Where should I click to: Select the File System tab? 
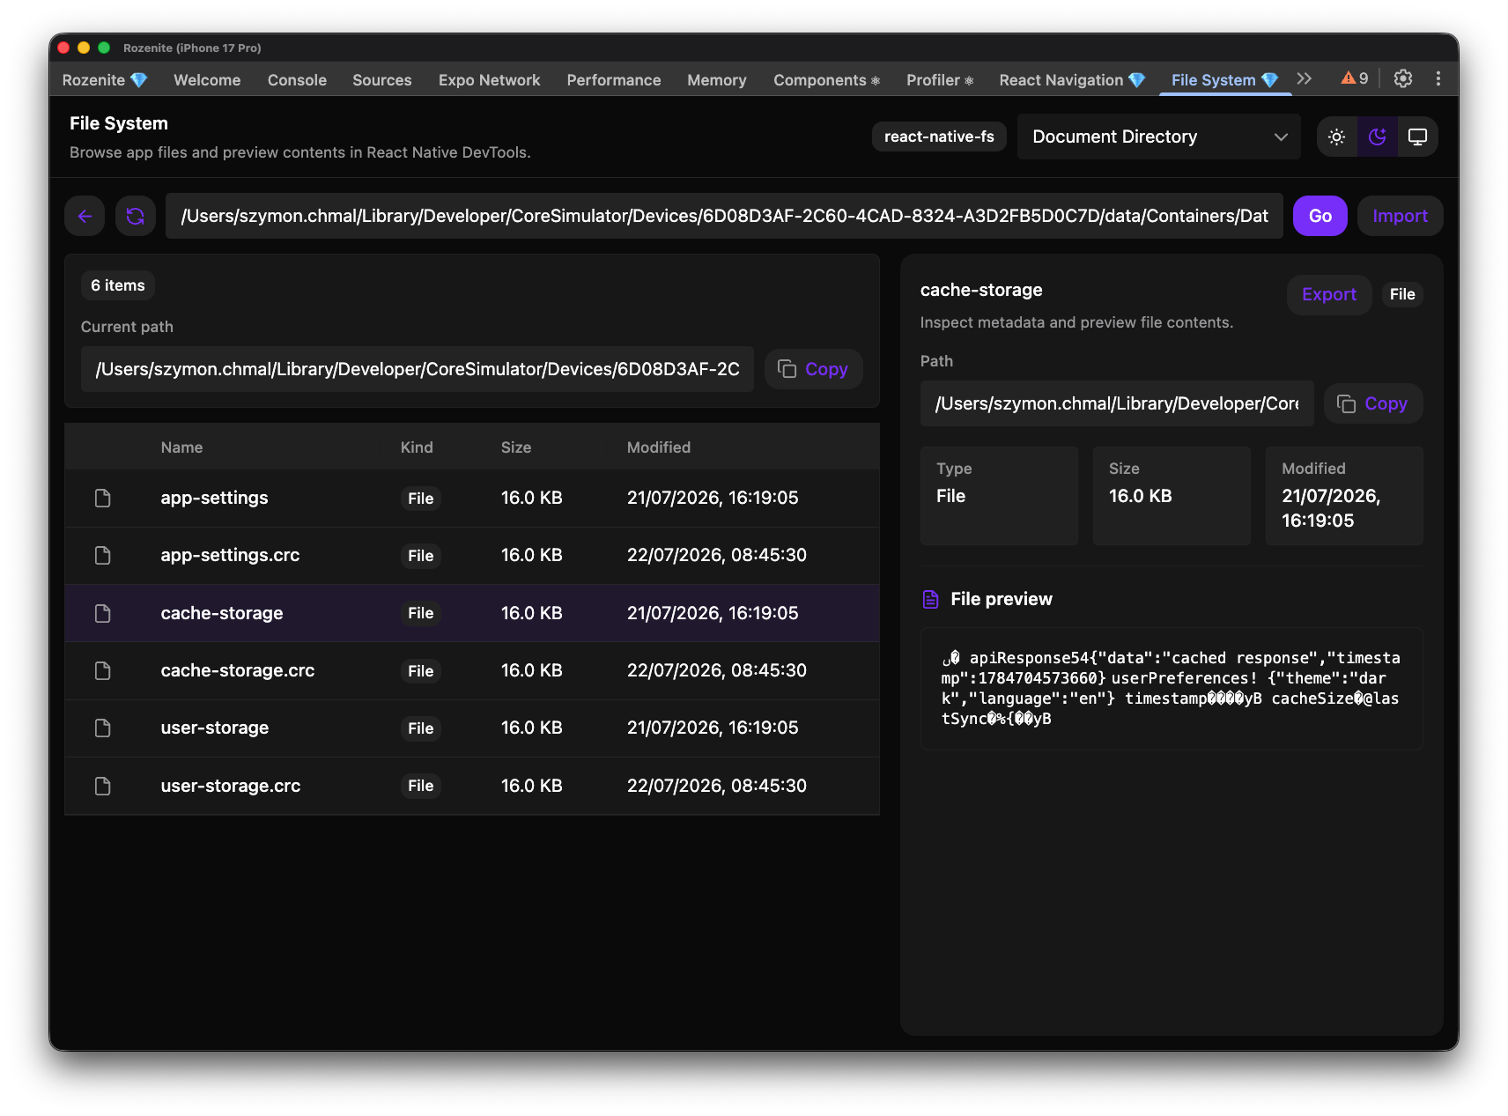(1224, 80)
